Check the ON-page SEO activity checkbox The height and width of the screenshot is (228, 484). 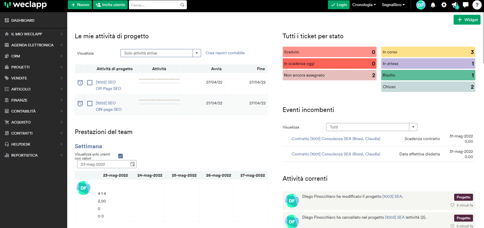point(90,103)
